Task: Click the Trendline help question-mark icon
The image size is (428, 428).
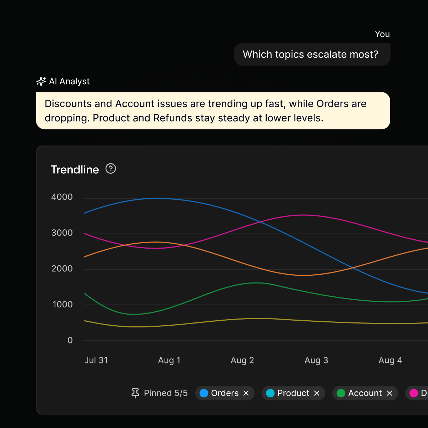Action: point(111,168)
